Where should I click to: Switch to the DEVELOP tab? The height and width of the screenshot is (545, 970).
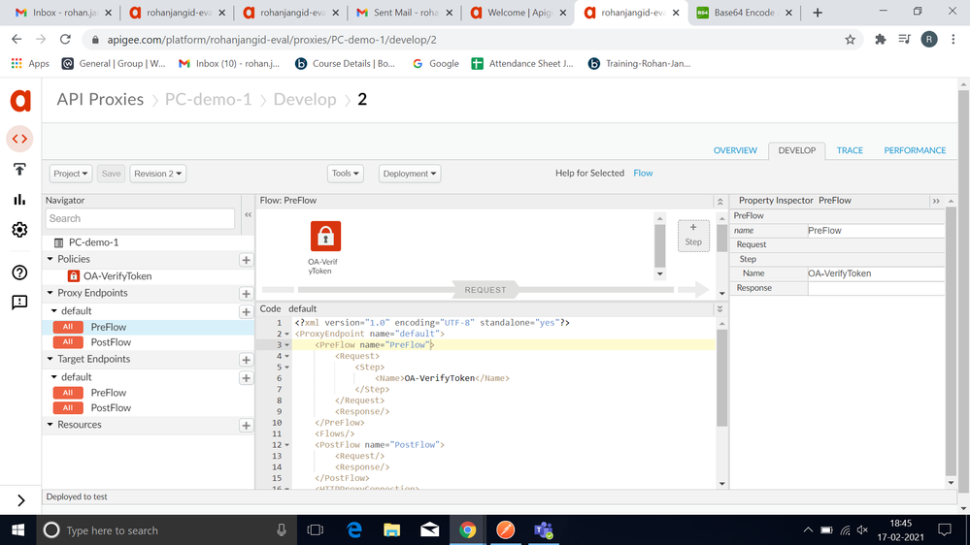(x=797, y=150)
